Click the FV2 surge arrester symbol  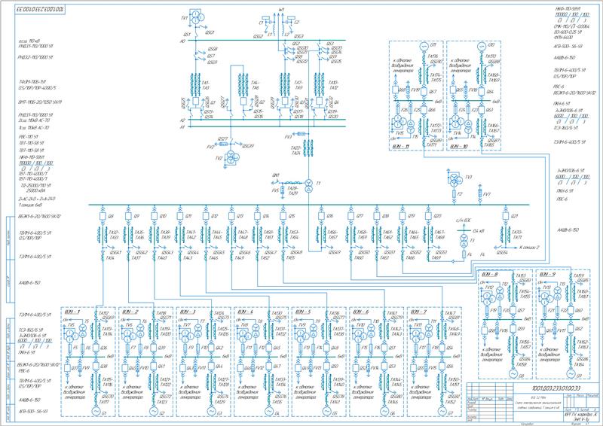tap(222, 144)
